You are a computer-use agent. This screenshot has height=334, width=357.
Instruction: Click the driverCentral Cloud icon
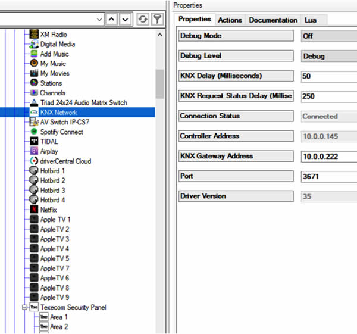pos(34,161)
